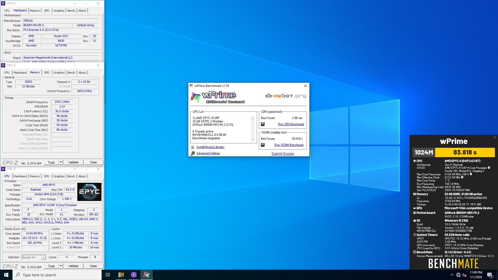Screen dimensions: 498x280
Task: Click the B650M-HDV/M.2 model field
Action: point(47,25)
